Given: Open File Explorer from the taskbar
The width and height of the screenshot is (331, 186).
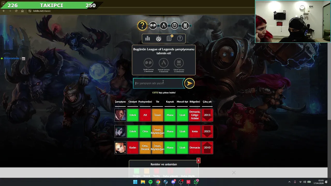Looking at the screenshot, I should pos(143,182).
